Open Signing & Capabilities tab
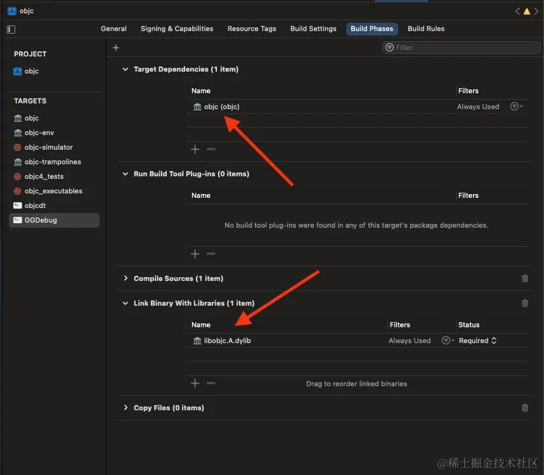 click(x=177, y=29)
